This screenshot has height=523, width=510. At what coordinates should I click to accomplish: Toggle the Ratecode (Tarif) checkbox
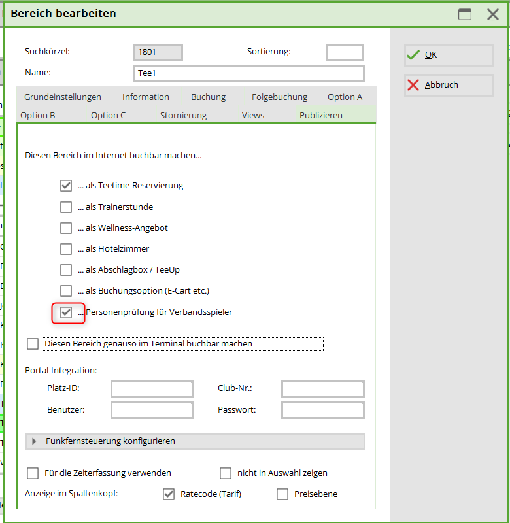[169, 494]
